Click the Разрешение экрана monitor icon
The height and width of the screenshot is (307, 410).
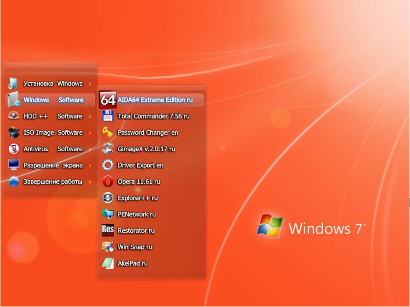pos(14,165)
